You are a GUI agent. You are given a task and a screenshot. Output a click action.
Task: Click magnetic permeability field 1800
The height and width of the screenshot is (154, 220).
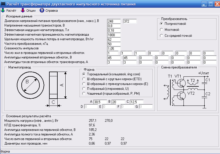(x=114, y=35)
